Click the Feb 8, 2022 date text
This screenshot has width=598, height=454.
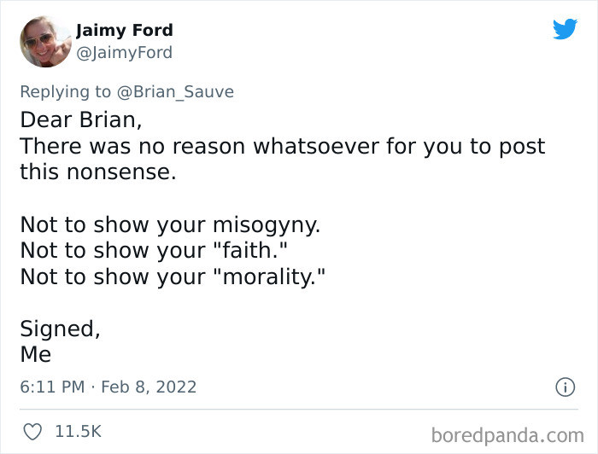tap(149, 387)
